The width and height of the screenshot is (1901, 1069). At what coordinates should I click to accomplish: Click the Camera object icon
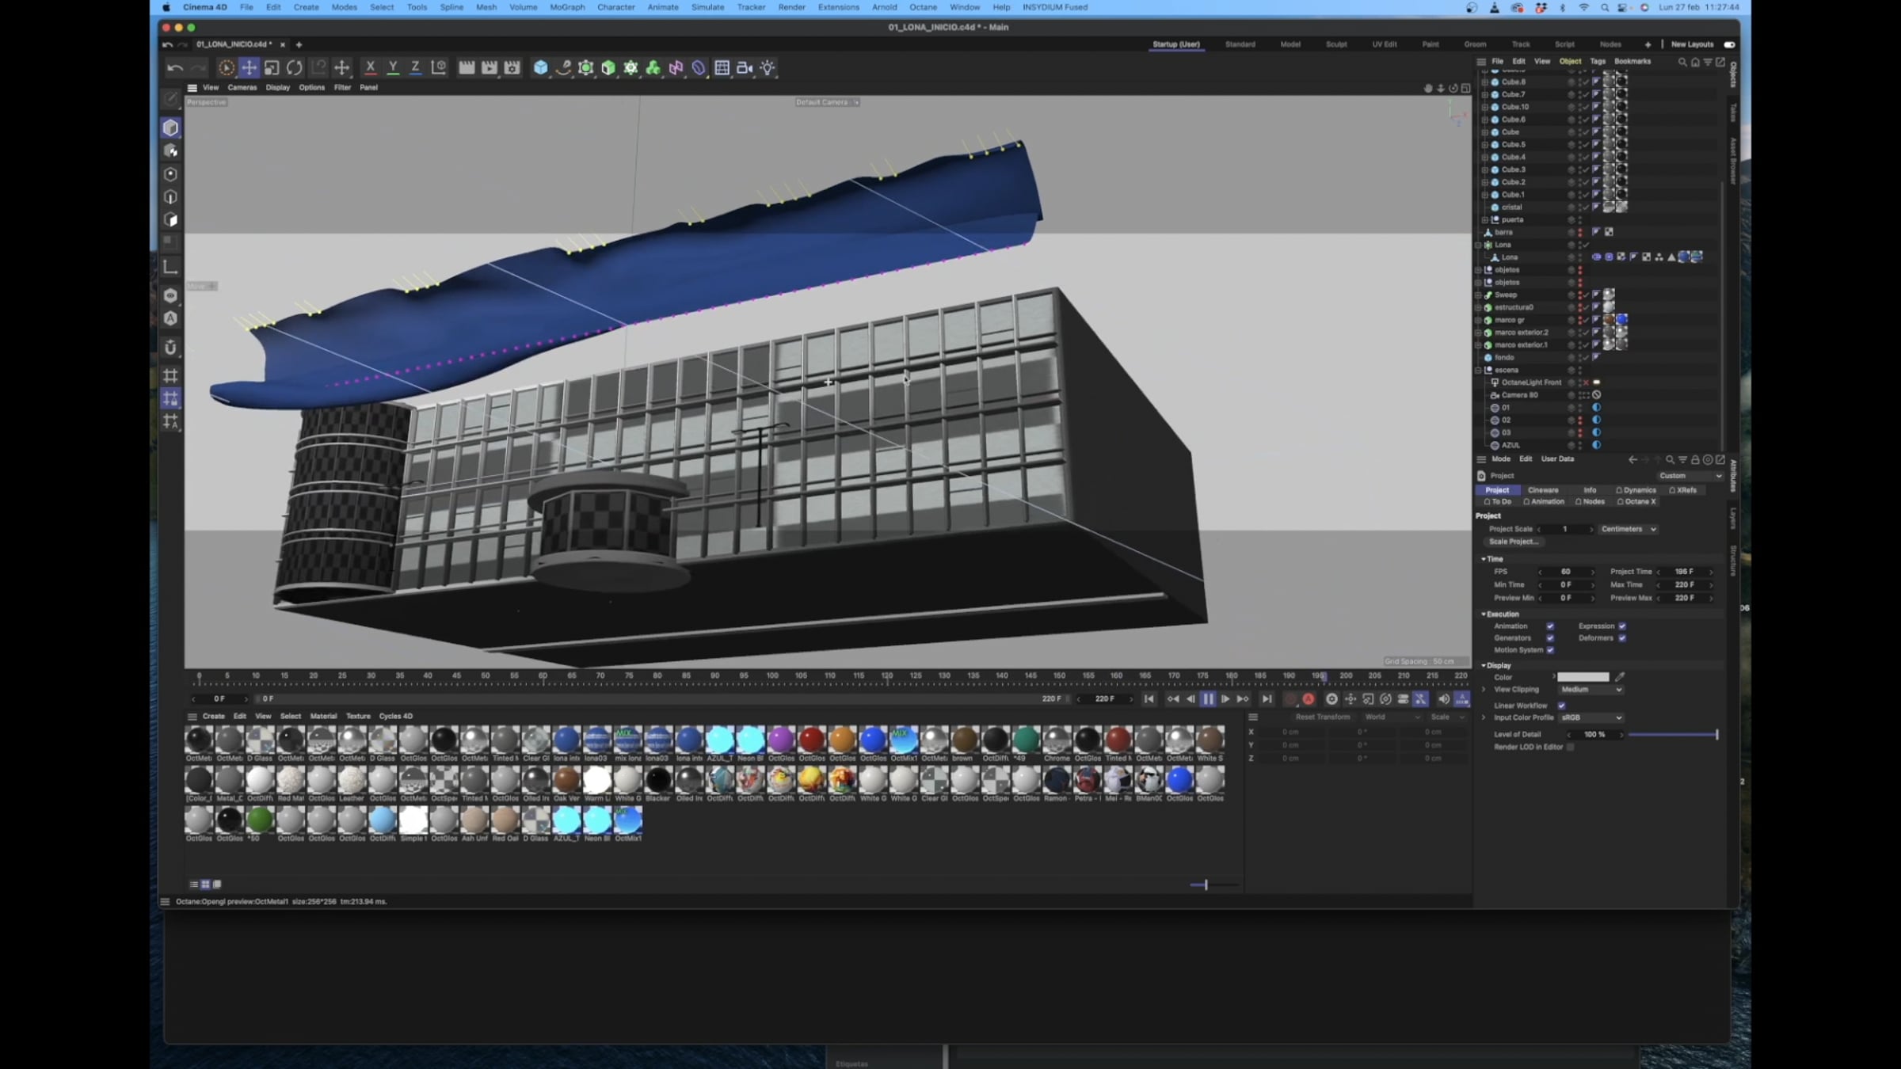pos(745,68)
